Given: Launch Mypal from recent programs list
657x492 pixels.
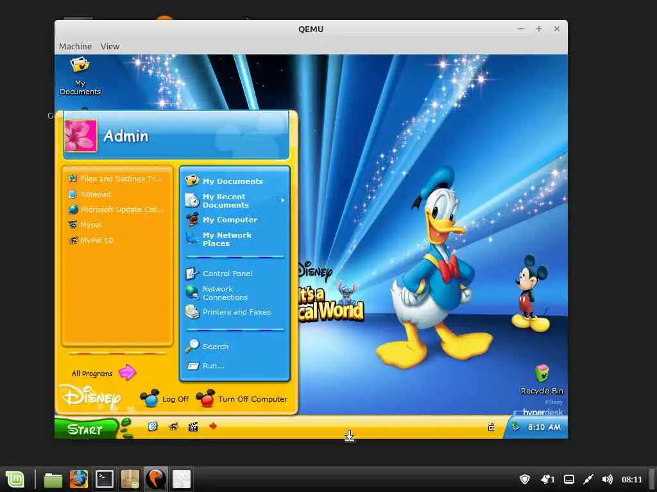Looking at the screenshot, I should (x=85, y=225).
